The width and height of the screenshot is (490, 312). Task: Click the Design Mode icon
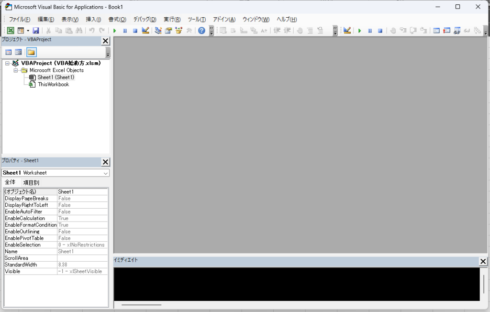coord(145,30)
